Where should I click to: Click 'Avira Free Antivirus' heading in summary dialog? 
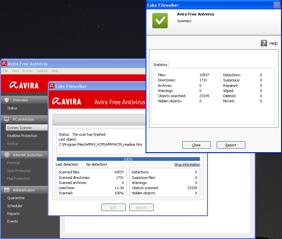tap(196, 14)
